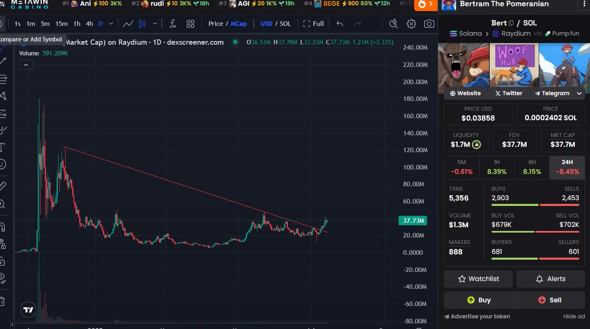
Task: Open trending token #3 AGI
Action: pos(256,3)
